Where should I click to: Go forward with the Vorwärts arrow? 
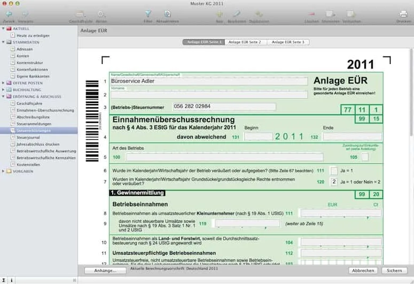click(x=25, y=14)
